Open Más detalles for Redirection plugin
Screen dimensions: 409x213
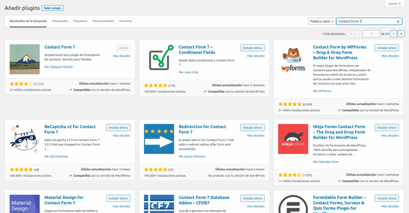click(256, 135)
